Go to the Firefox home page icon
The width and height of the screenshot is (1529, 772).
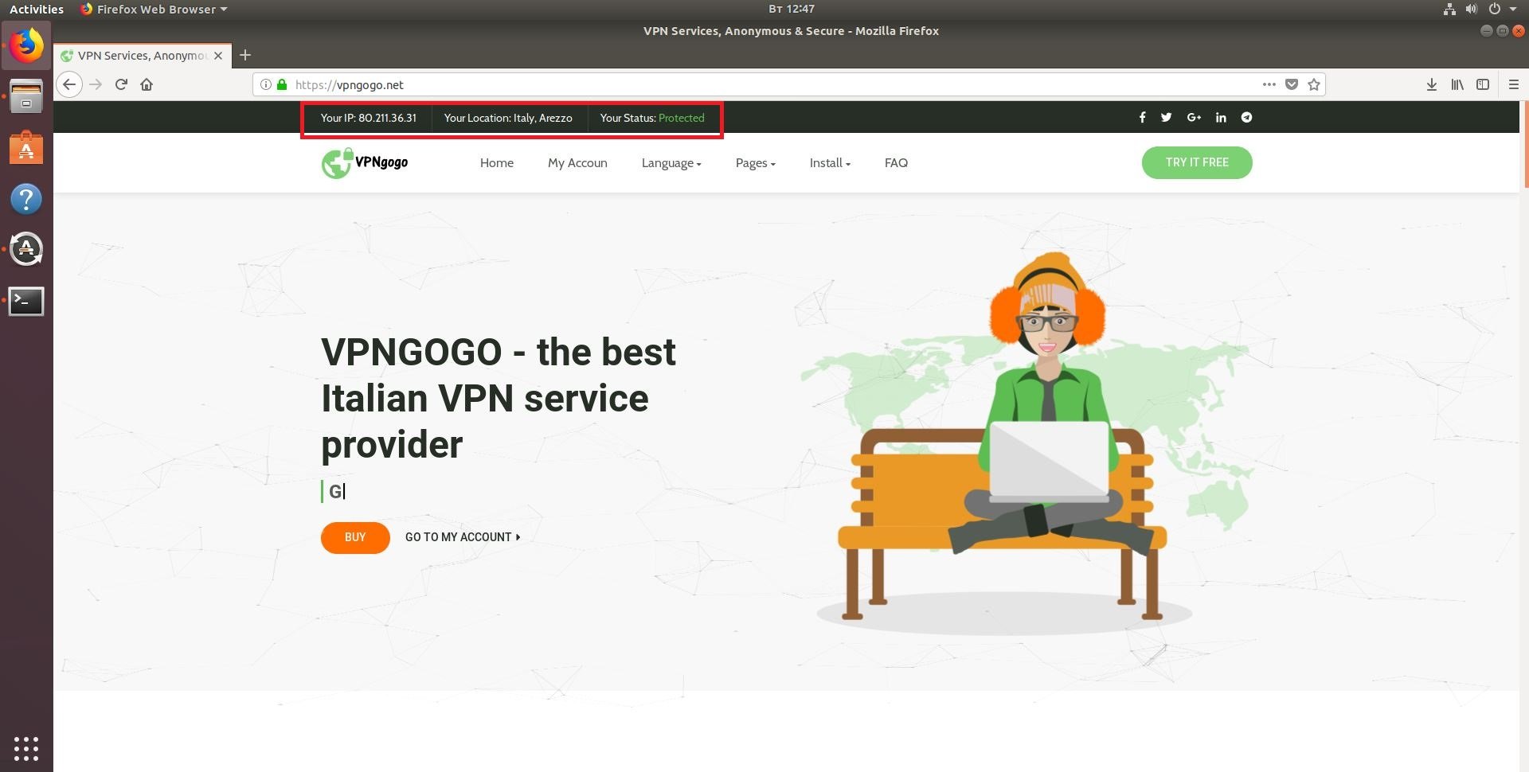click(147, 84)
